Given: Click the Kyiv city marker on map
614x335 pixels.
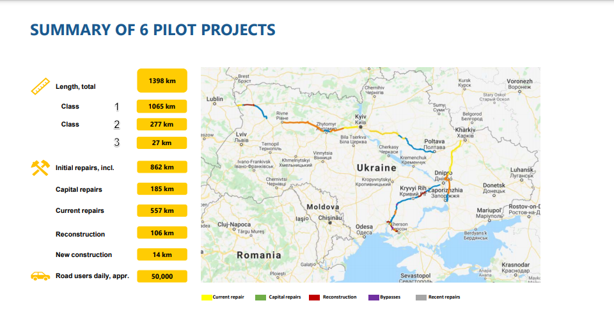Looking at the screenshot, I should (x=360, y=127).
